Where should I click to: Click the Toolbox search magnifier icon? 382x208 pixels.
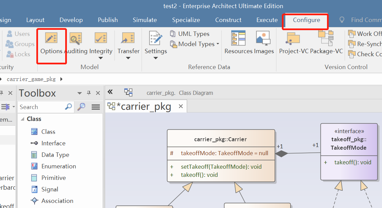[69, 106]
